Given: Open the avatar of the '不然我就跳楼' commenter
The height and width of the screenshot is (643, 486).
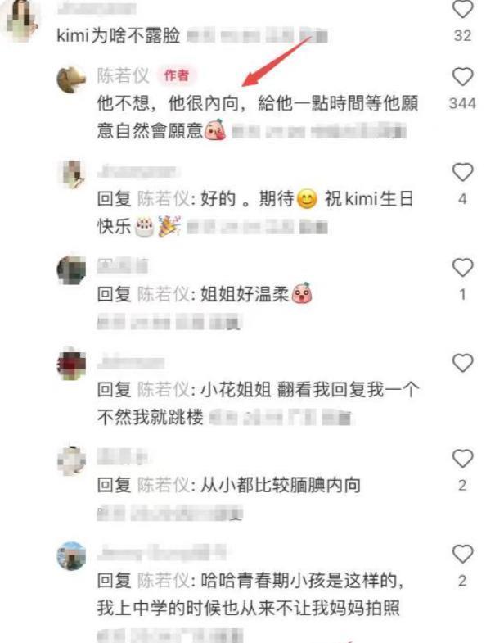Looking at the screenshot, I should [x=71, y=365].
